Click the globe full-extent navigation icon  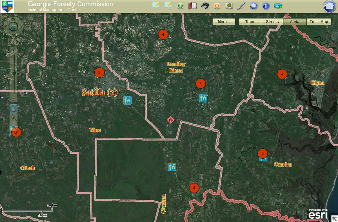coord(13,27)
